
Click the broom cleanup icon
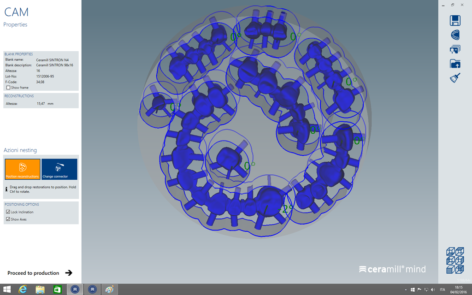[455, 78]
